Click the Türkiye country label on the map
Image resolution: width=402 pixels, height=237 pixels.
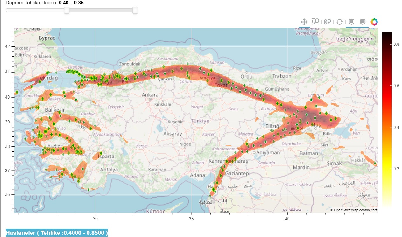coord(200,121)
